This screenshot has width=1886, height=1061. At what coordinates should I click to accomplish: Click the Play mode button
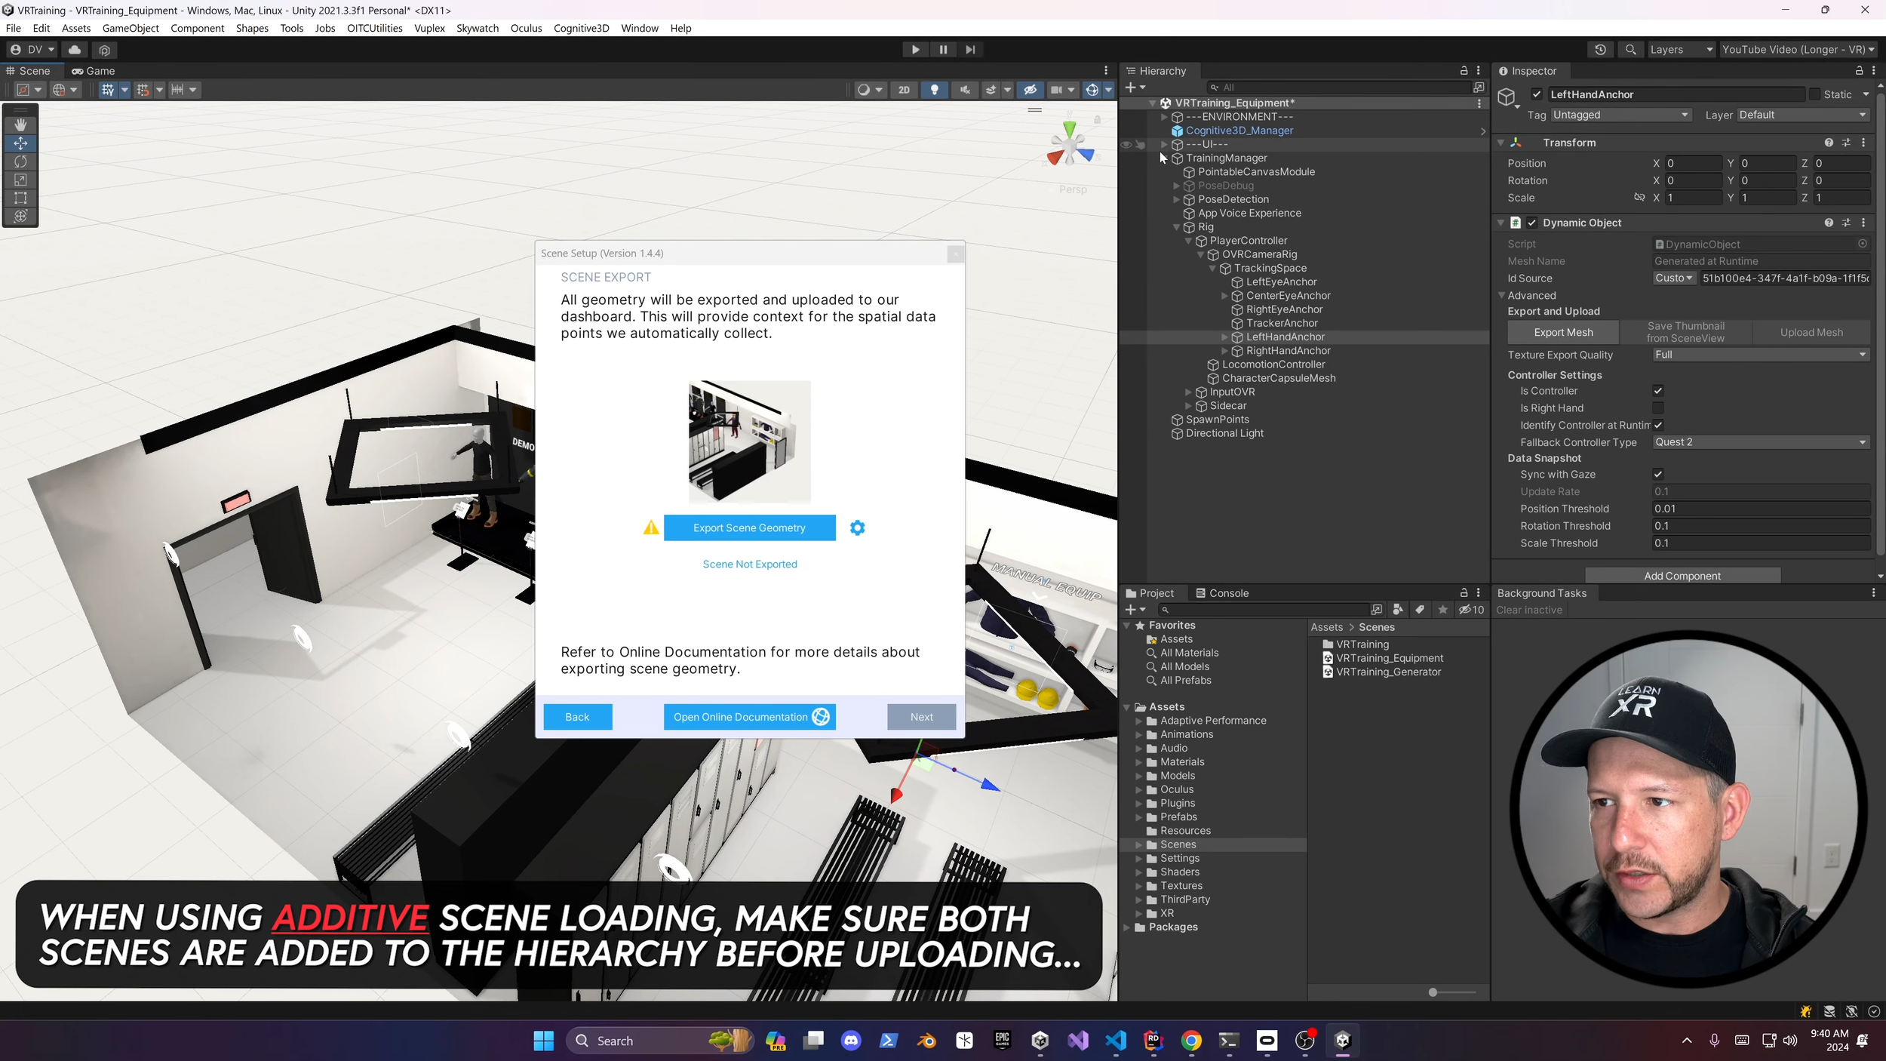tap(915, 50)
